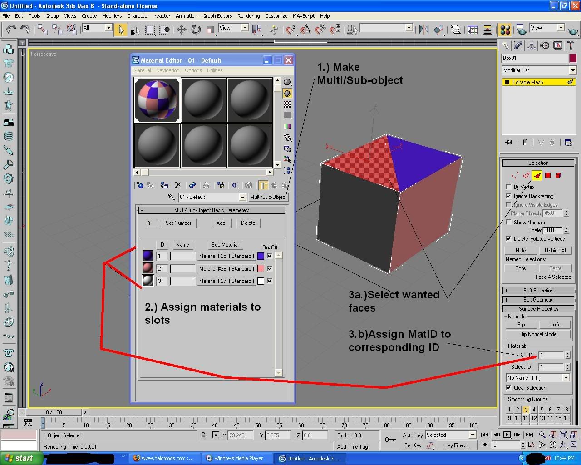Click the Unhide All button
Viewport: 581px width, 465px height.
556,251
